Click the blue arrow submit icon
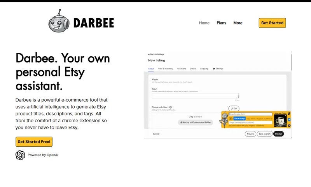 coord(289,119)
